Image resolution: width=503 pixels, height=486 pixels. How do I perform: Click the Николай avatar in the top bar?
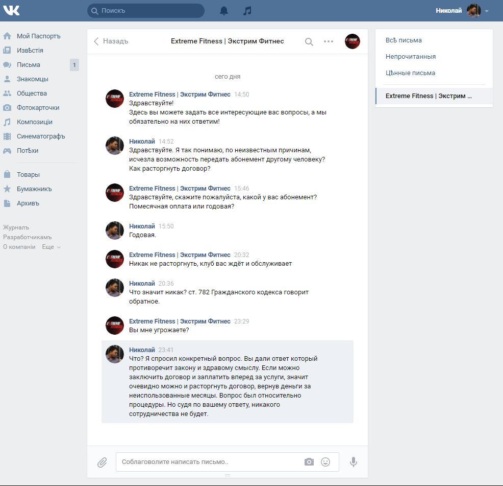[473, 11]
